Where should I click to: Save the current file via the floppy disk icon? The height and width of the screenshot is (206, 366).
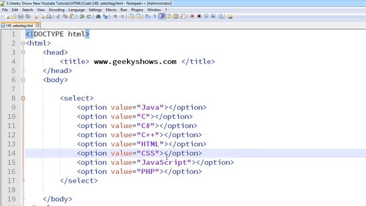(21, 17)
